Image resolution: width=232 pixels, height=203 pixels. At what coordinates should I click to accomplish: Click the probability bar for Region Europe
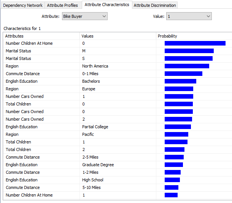point(179,89)
